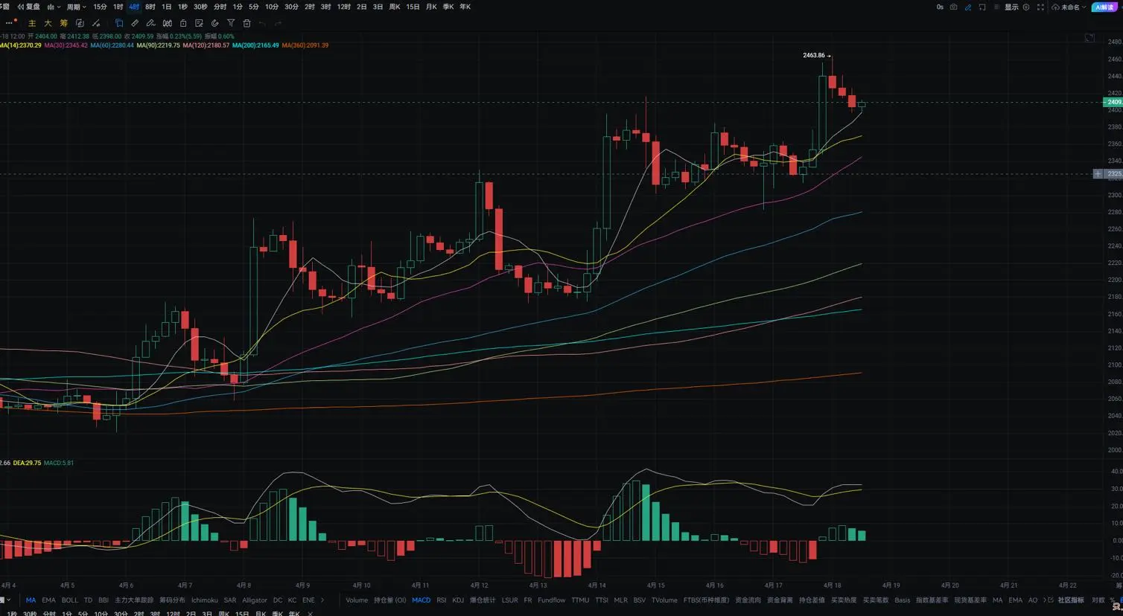Open chart settings hexagon icon
The image size is (1123, 616).
point(1026,7)
